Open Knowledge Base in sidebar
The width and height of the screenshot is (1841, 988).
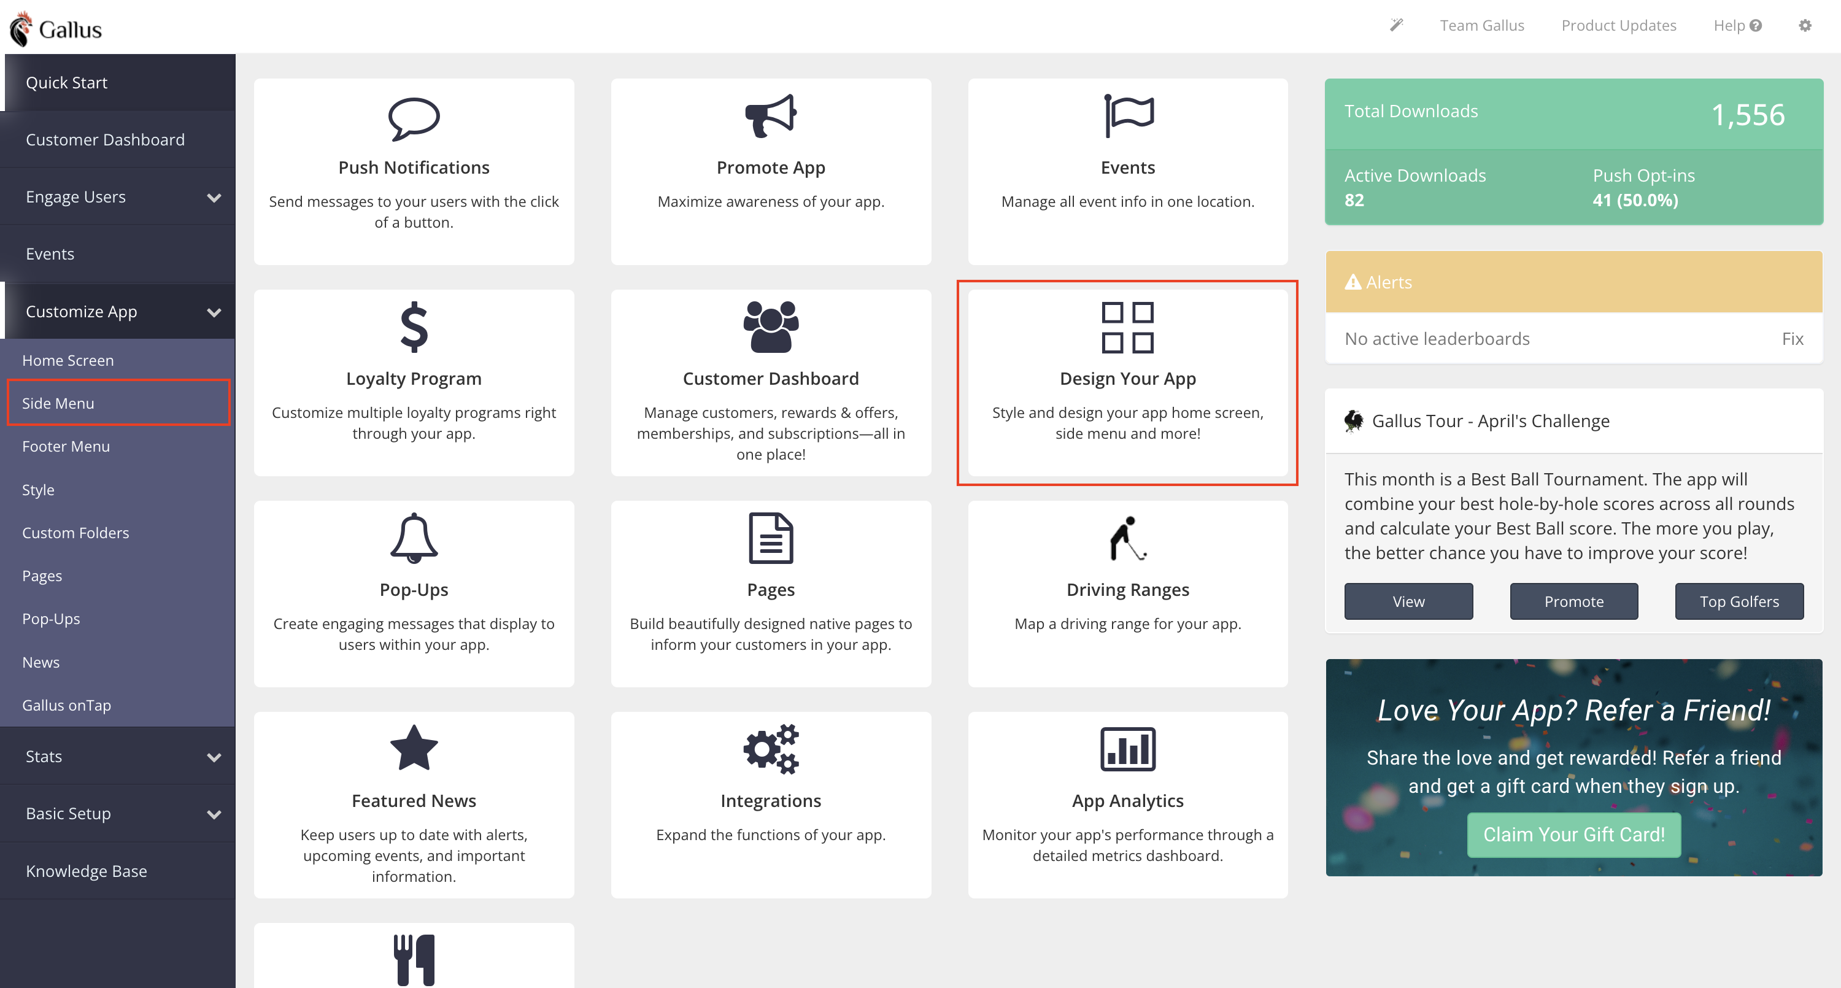[118, 871]
